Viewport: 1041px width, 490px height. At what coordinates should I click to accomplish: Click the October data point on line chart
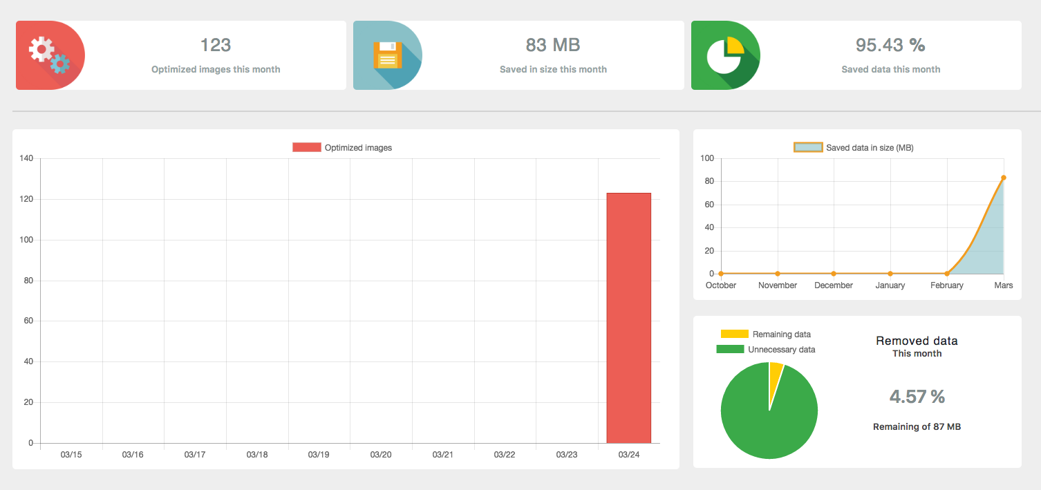pos(721,274)
